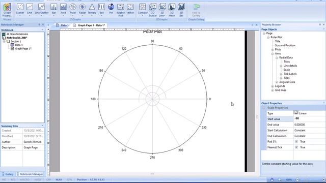This screenshot has width=326, height=183.
Task: Collapse the Page Objects section header arrow
Action: point(324,29)
